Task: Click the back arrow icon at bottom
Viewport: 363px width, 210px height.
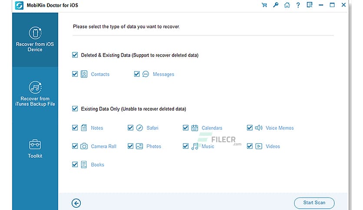Action: point(76,203)
